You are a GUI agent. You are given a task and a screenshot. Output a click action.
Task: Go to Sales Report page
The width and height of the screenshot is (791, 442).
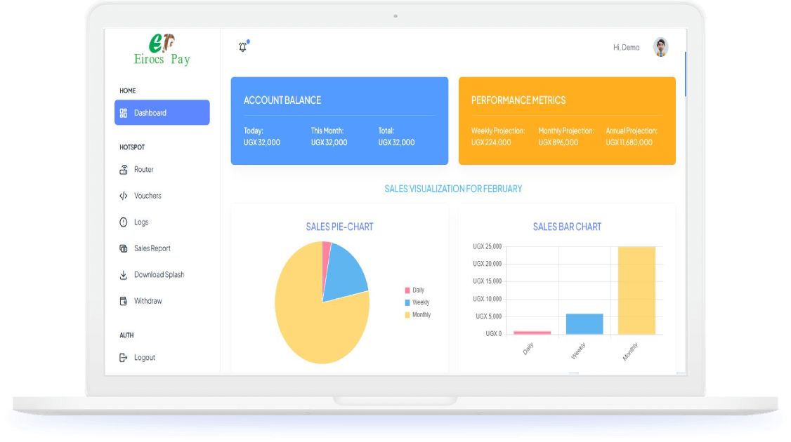click(152, 248)
